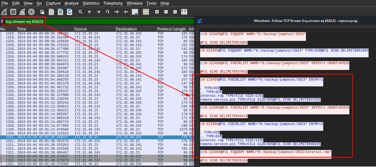Click '@PJL ECHO DELIMITER51093' request line

[x=224, y=43]
